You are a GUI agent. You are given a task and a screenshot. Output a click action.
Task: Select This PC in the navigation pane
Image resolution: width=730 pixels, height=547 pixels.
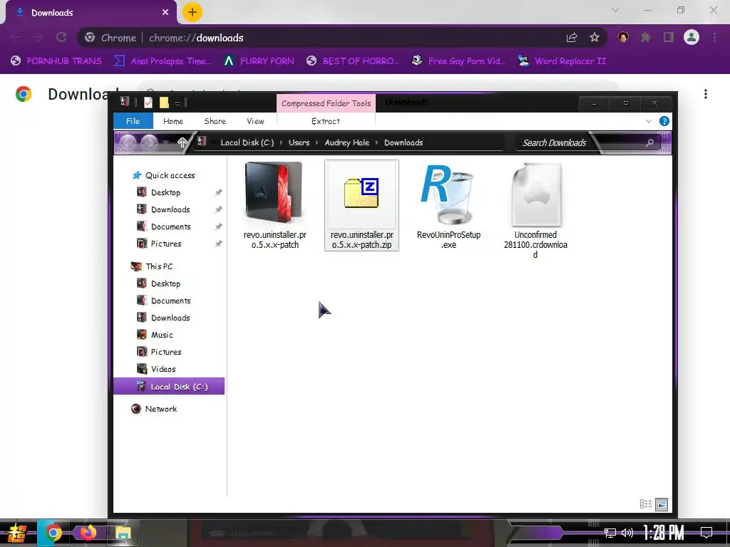click(159, 266)
